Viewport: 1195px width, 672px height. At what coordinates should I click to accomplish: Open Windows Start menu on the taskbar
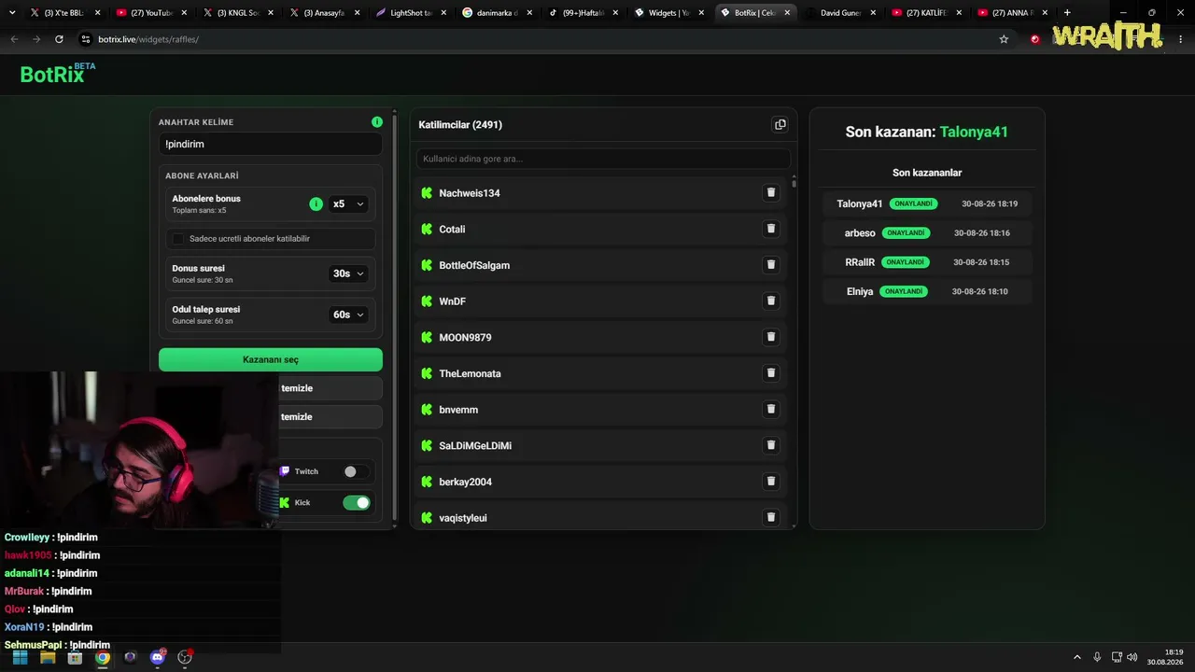(20, 657)
